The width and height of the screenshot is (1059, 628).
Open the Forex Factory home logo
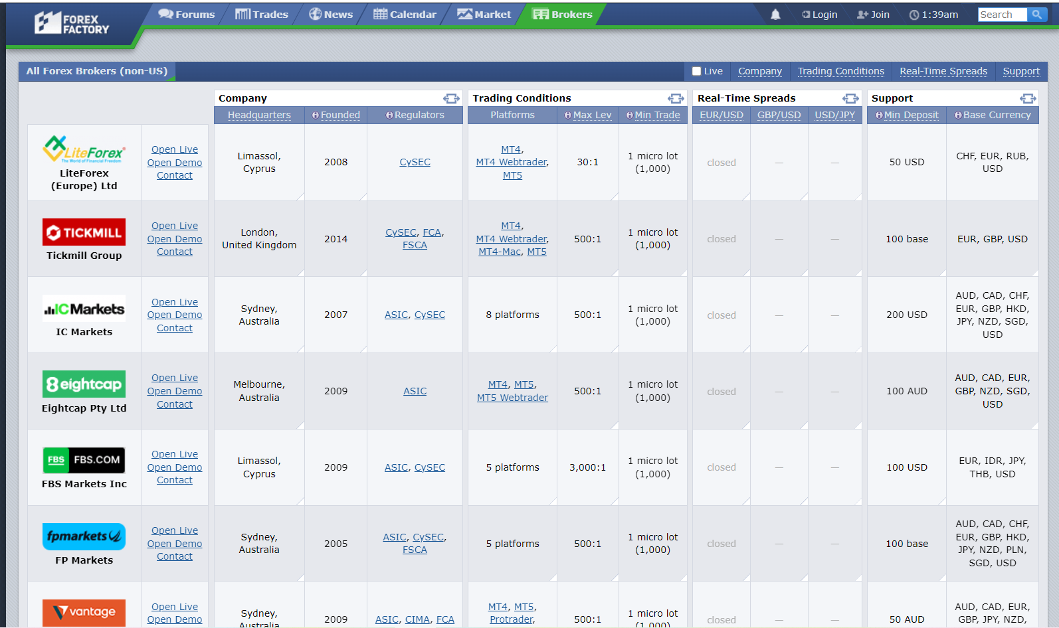tap(72, 23)
